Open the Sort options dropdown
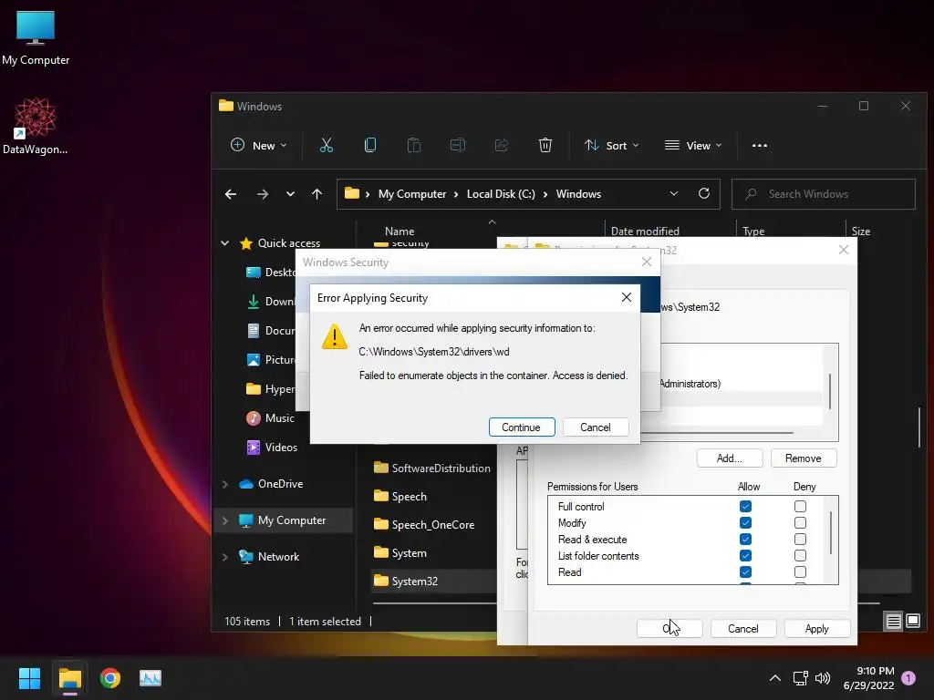 coord(612,145)
